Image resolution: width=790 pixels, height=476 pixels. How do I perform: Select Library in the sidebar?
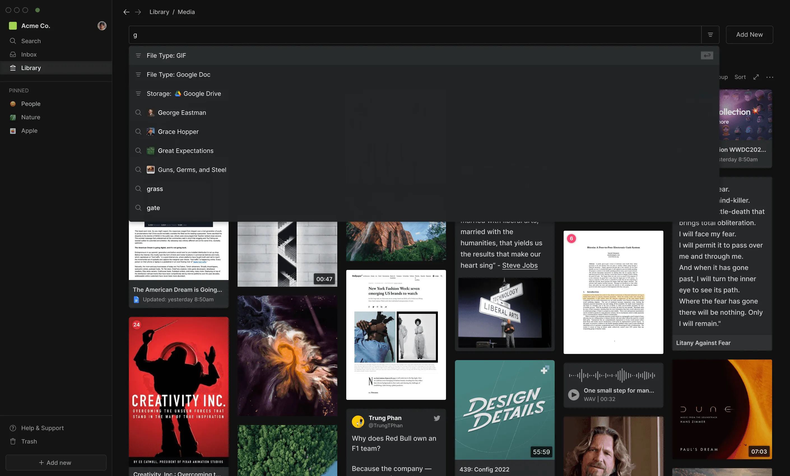pos(56,68)
